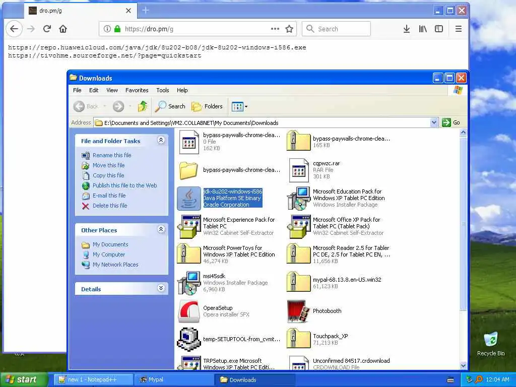Image resolution: width=516 pixels, height=387 pixels.
Task: Click Move this file
Action: point(109,165)
